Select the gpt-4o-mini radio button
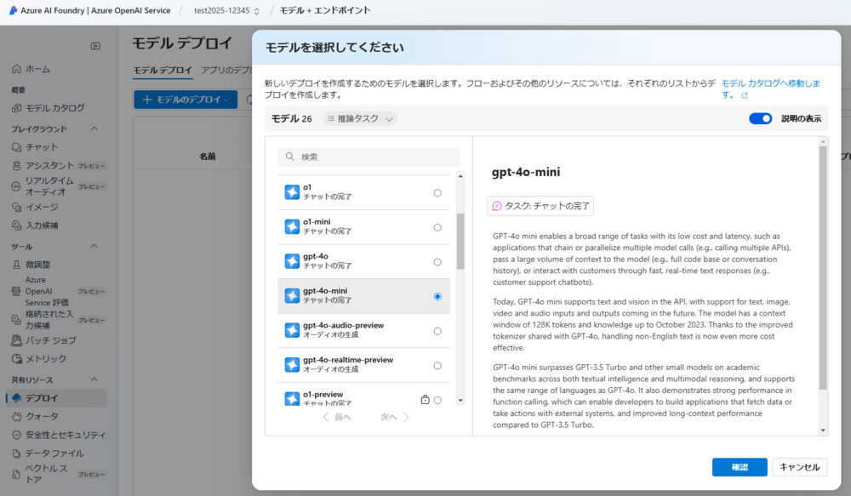 tap(437, 296)
